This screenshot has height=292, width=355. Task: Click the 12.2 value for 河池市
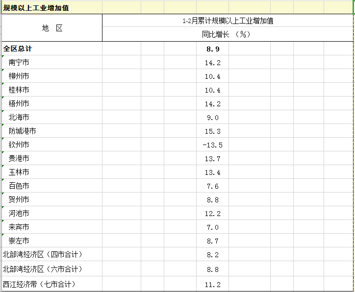(x=213, y=214)
